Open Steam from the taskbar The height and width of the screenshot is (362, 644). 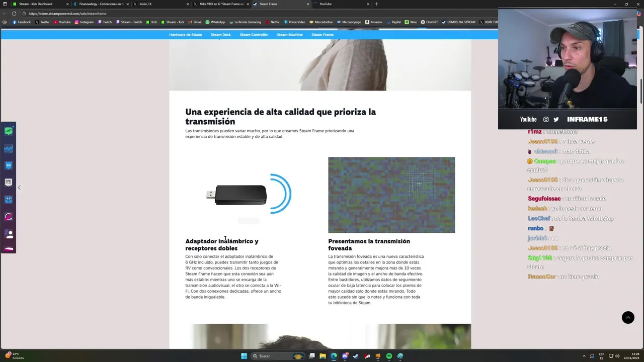[356, 356]
